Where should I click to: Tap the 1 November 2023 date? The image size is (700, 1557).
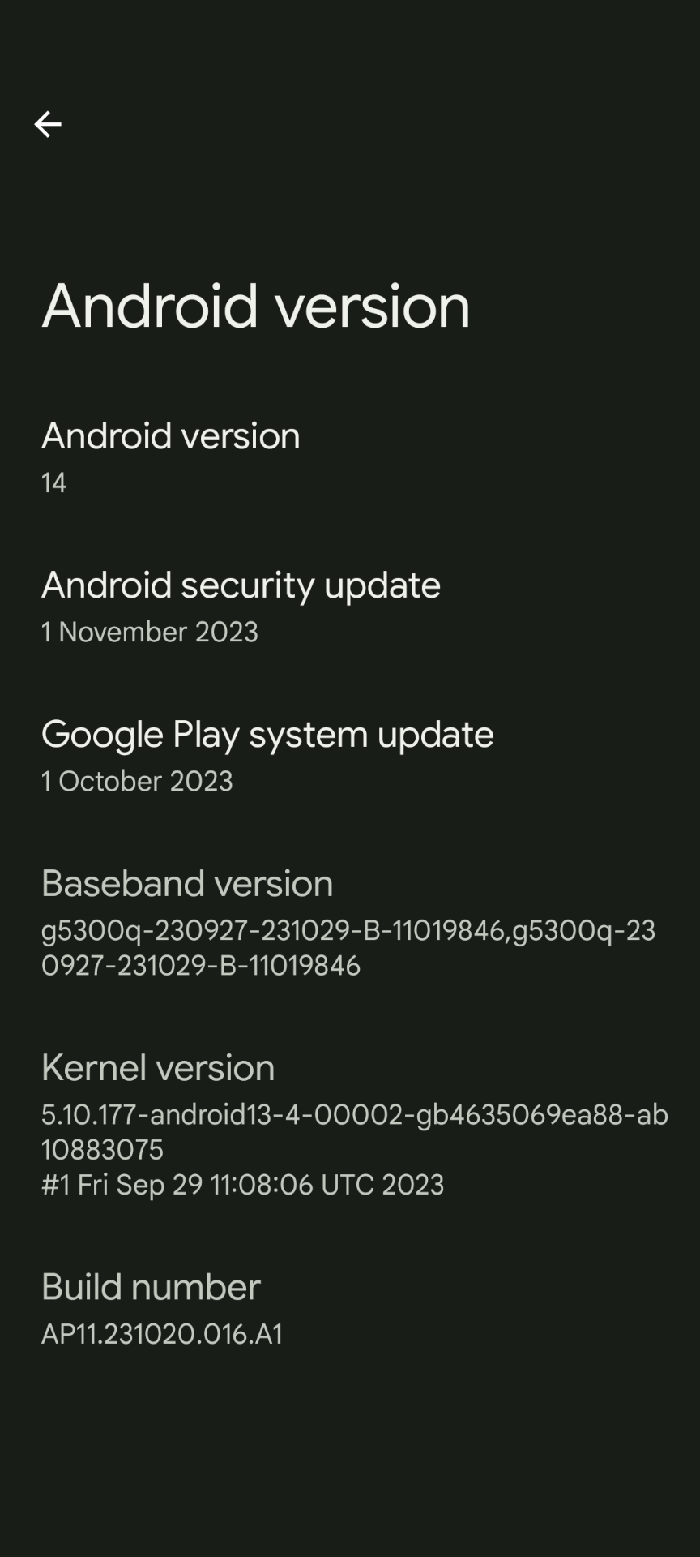[150, 632]
